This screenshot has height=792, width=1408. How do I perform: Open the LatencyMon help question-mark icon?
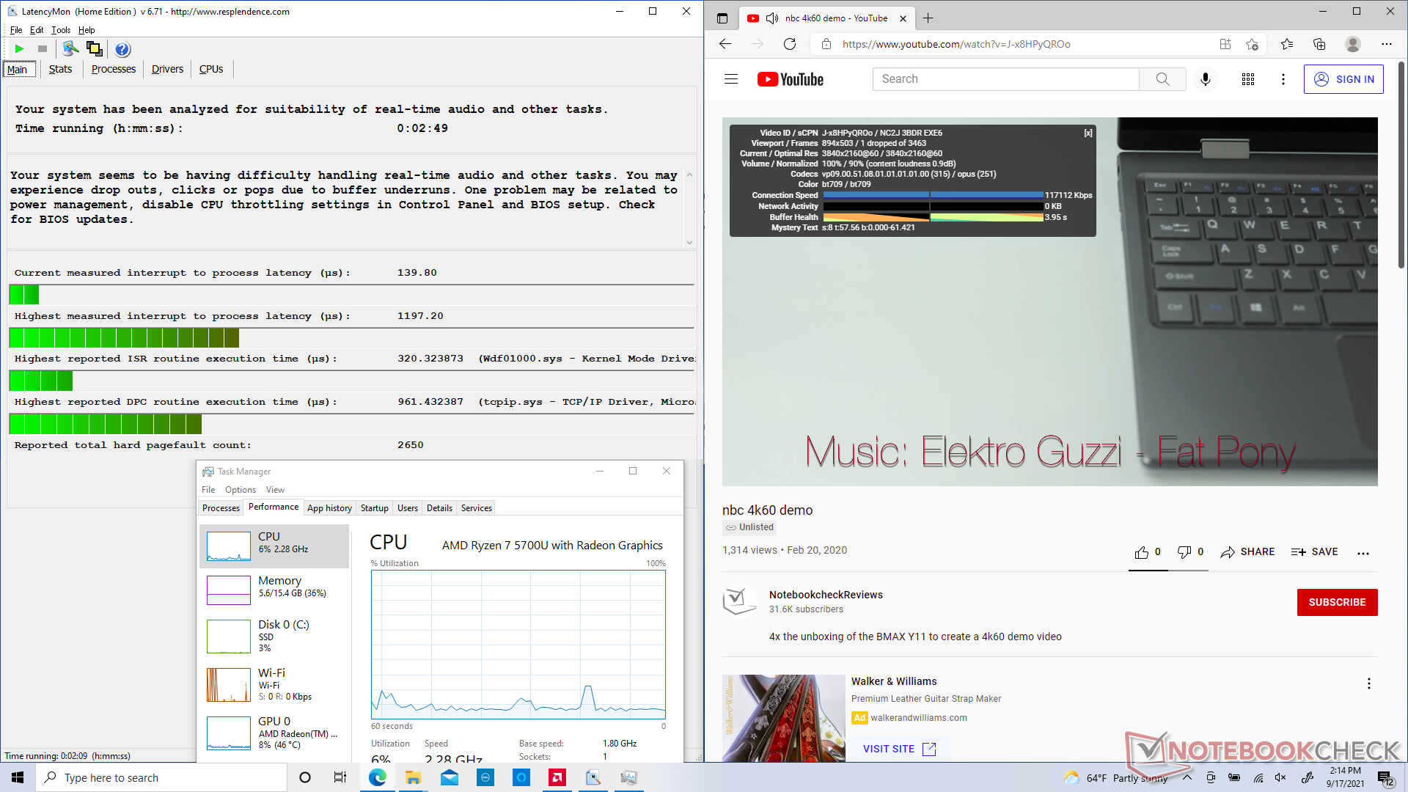[122, 49]
